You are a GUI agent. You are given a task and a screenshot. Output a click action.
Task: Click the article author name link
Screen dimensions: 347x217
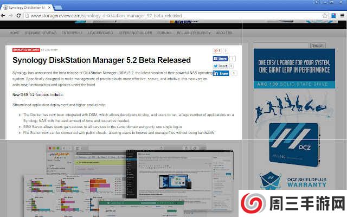(51, 50)
